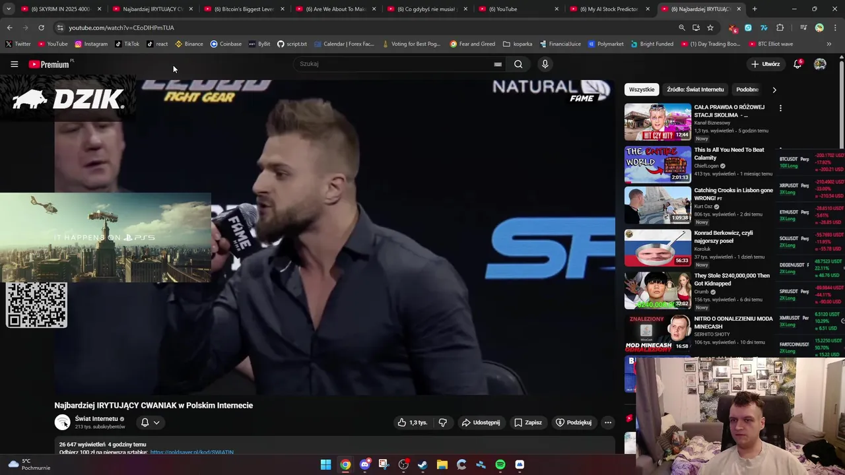Open OBS Studio from the taskbar
Image resolution: width=845 pixels, height=475 pixels.
click(403, 464)
